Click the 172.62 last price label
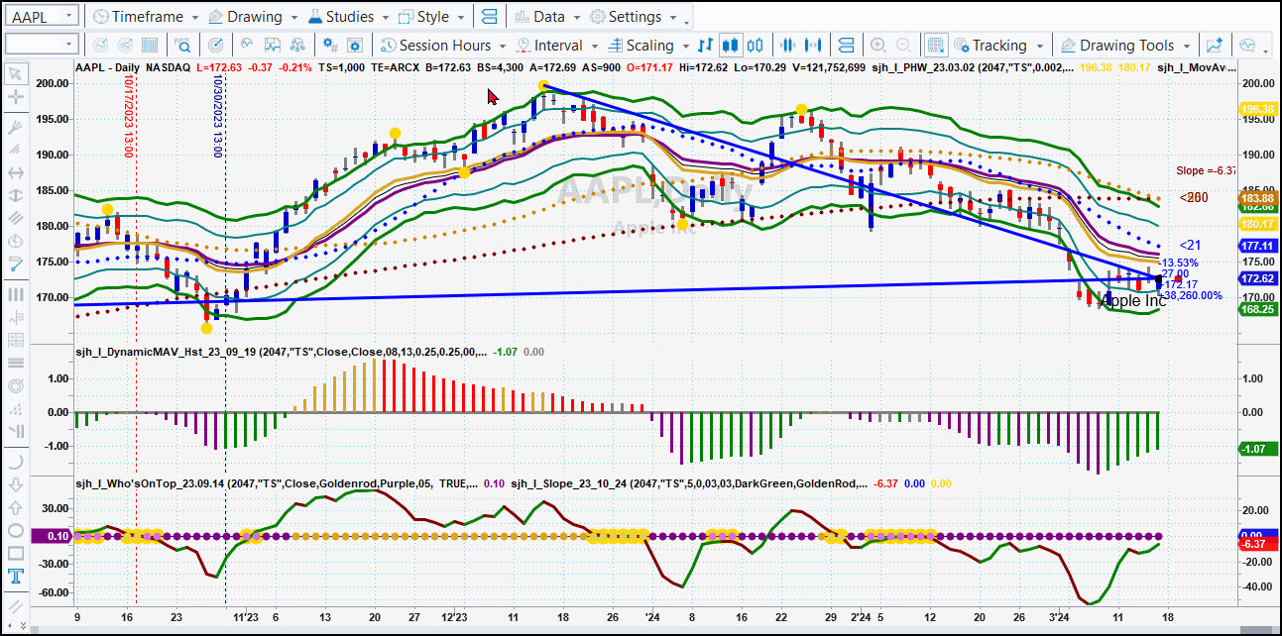This screenshot has width=1282, height=636. click(1257, 279)
